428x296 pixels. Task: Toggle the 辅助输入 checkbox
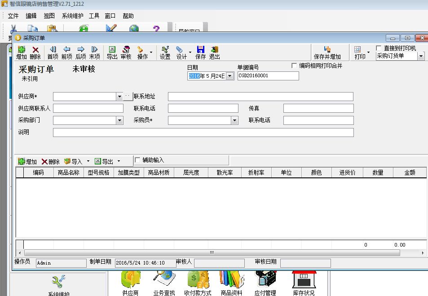pyautogui.click(x=137, y=160)
